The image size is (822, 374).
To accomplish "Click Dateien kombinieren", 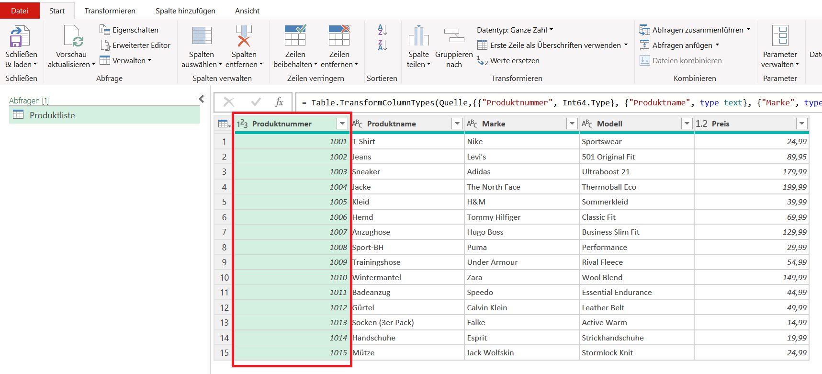I will click(x=681, y=60).
